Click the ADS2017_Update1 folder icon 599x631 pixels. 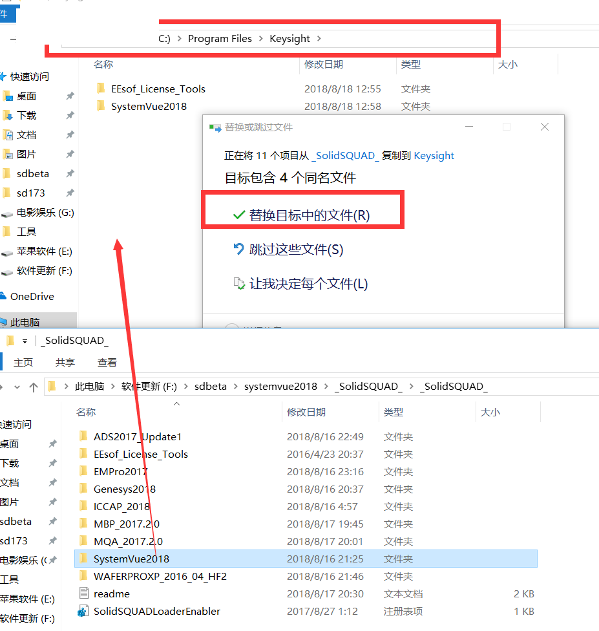pos(83,436)
